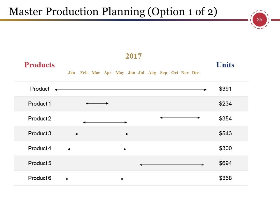The image size is (280, 210).
Task: Click the slide number 35 badge
Action: click(x=260, y=20)
